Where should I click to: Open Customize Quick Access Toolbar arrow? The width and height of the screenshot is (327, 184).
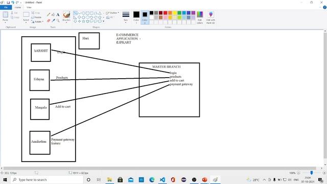[21, 3]
